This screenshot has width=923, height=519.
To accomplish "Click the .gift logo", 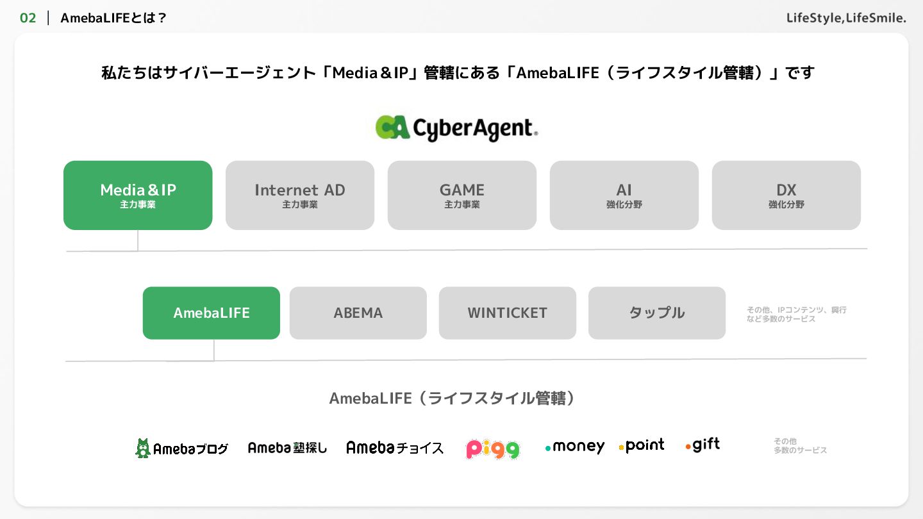I will 703,445.
